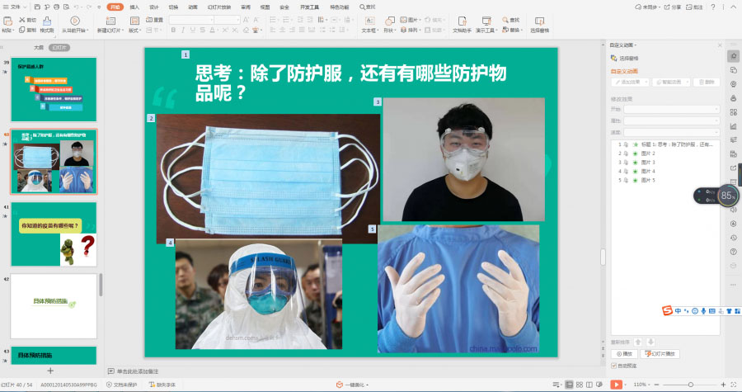The image size is (742, 392).
Task: Open Presentation Tools (演示工具) icon
Action: [x=486, y=21]
